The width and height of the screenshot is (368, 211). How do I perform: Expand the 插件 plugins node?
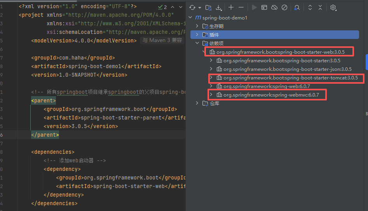[197, 35]
